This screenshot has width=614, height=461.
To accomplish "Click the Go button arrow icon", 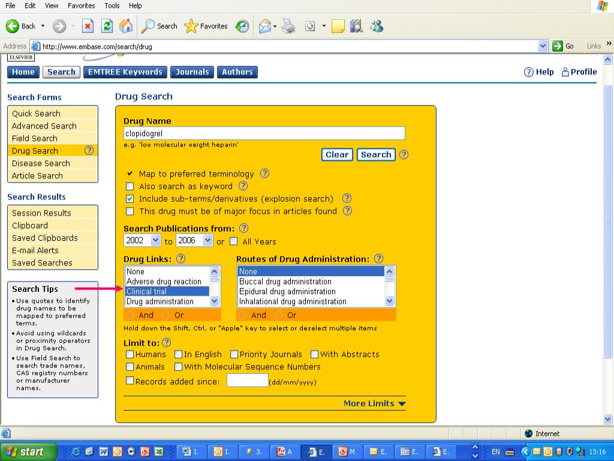I will pyautogui.click(x=557, y=46).
